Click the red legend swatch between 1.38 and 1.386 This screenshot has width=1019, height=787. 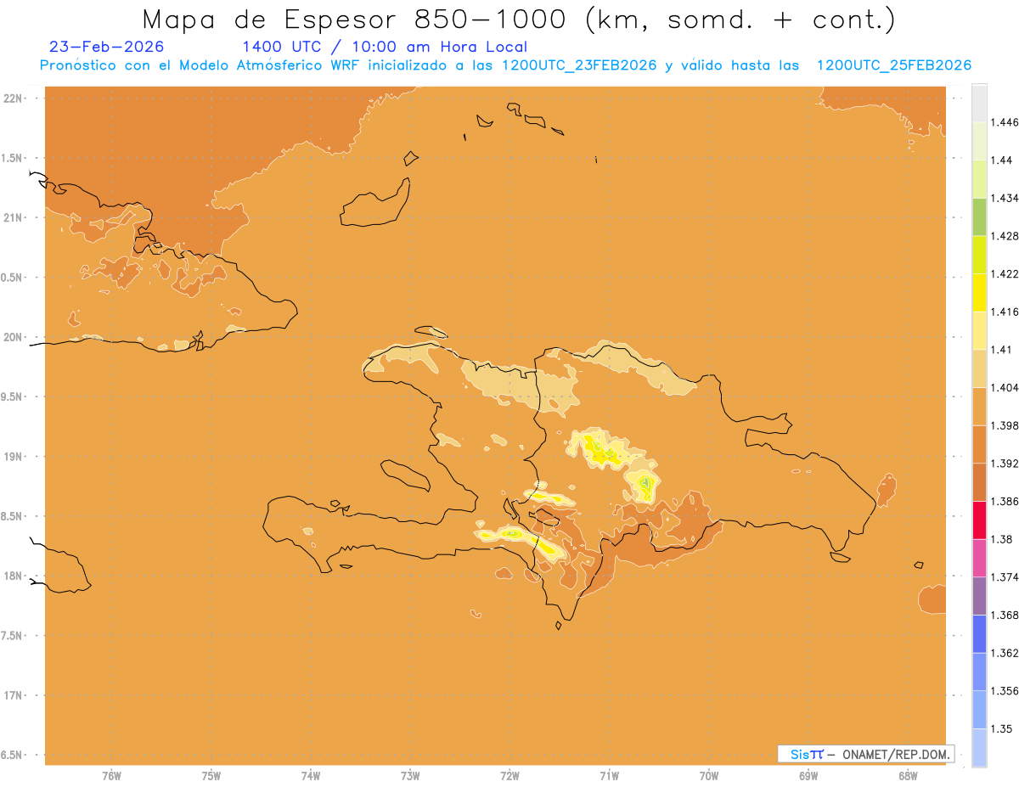tap(979, 520)
